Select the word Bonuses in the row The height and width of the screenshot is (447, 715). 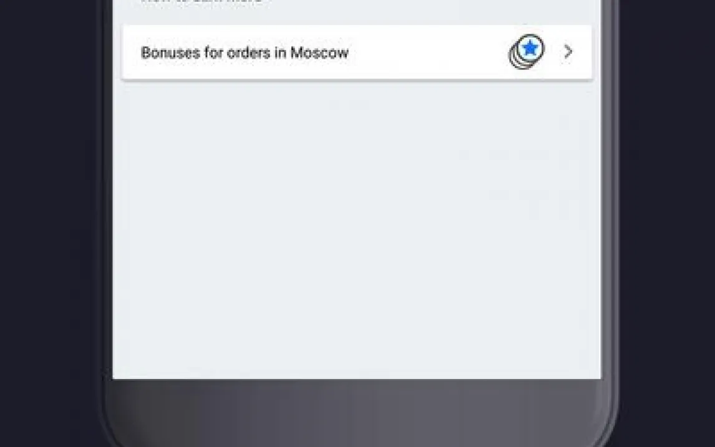(x=170, y=52)
